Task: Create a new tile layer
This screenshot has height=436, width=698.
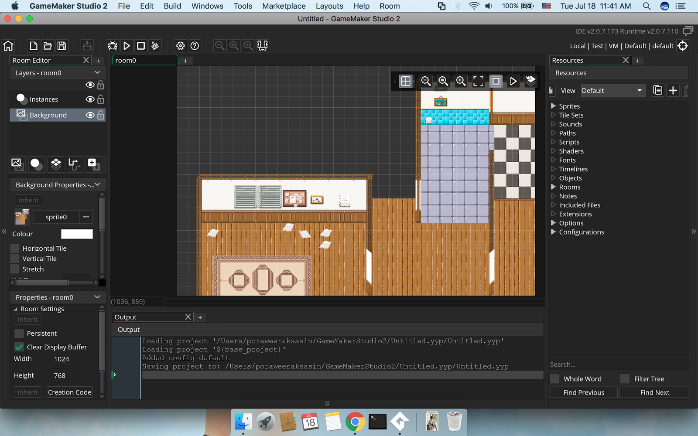Action: click(56, 164)
